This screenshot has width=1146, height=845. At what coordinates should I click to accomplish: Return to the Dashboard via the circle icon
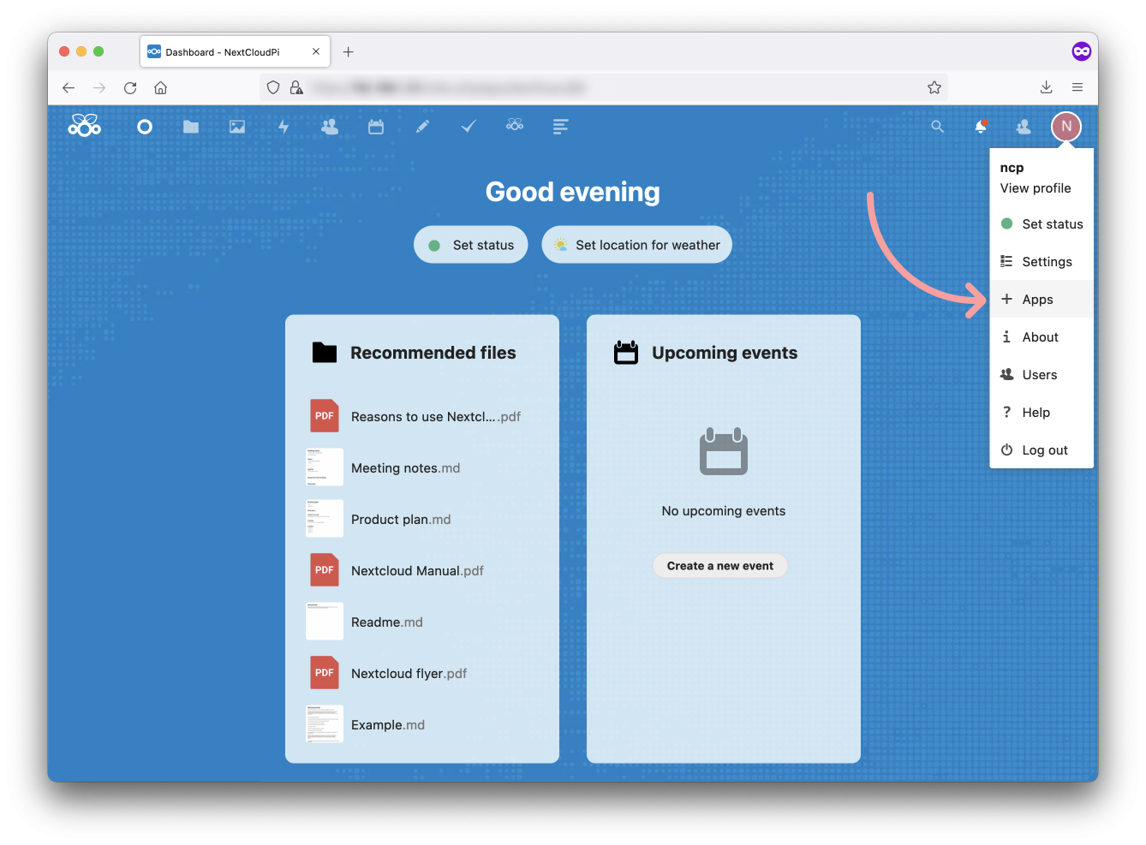(144, 126)
